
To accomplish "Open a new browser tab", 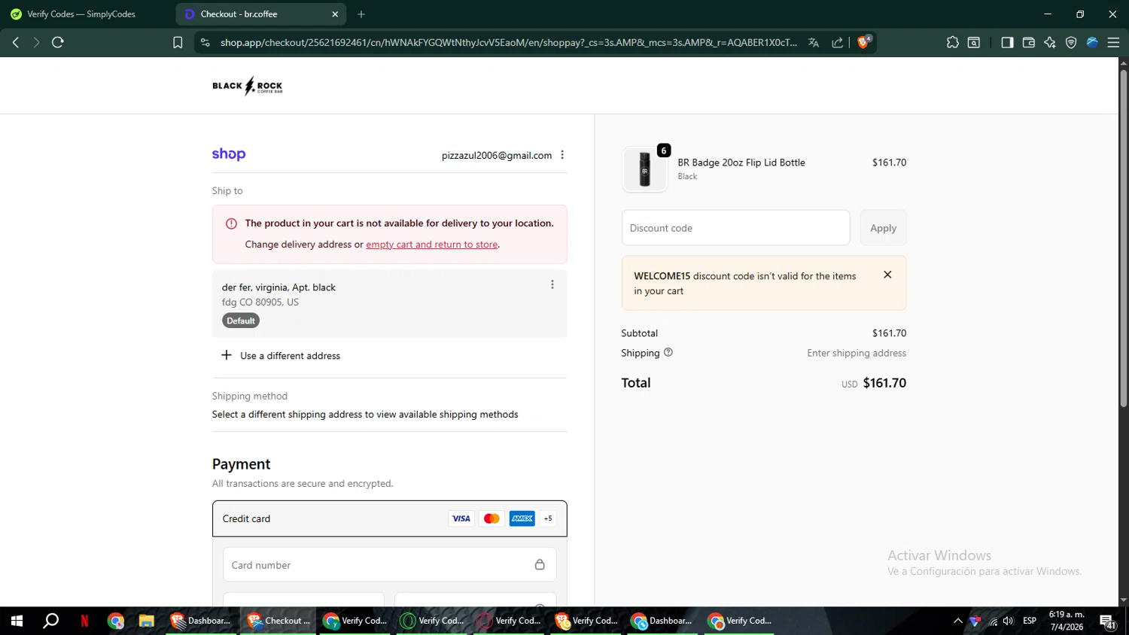I will [361, 14].
